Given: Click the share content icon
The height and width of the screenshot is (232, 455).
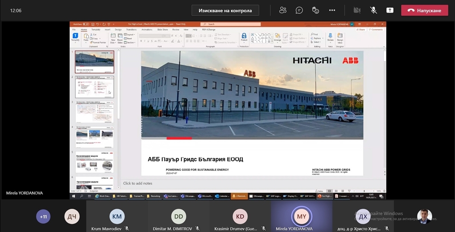Looking at the screenshot, I should (x=390, y=10).
